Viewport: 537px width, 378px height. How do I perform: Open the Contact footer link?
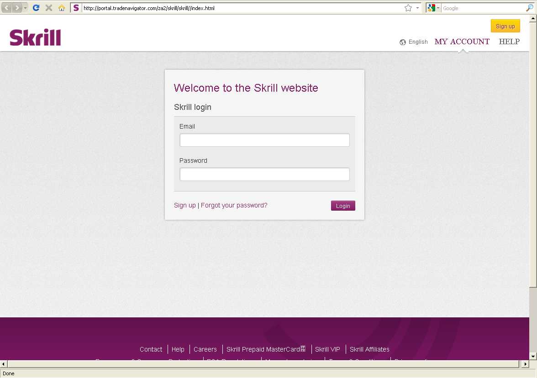point(151,349)
